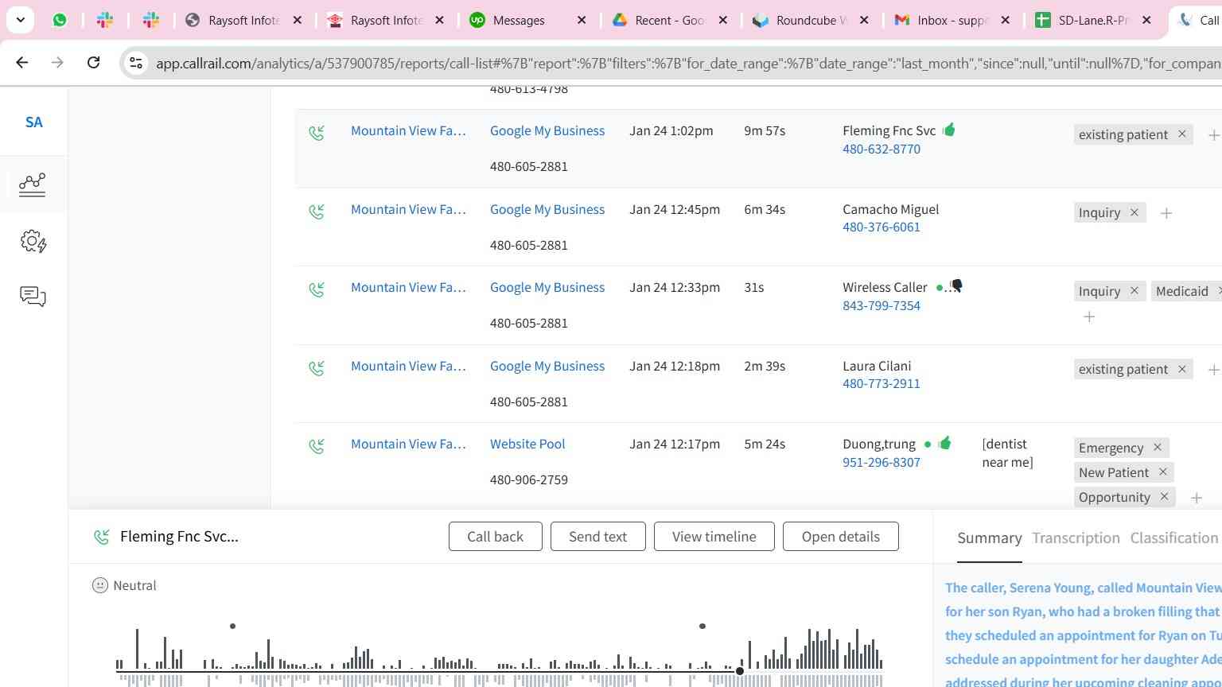Screen dimensions: 1222x687
Task: Click the playhead dot on call waveform
Action: 740,672
